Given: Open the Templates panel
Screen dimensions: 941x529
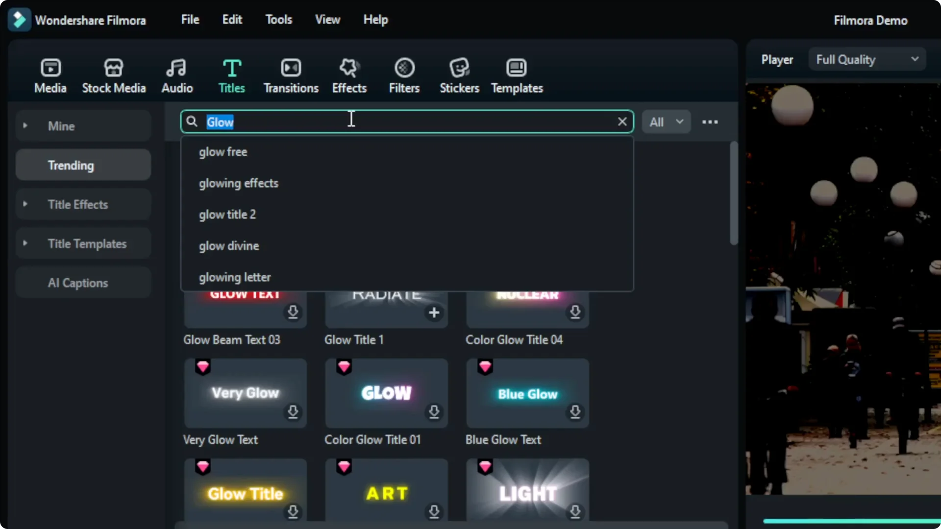Looking at the screenshot, I should 517,74.
